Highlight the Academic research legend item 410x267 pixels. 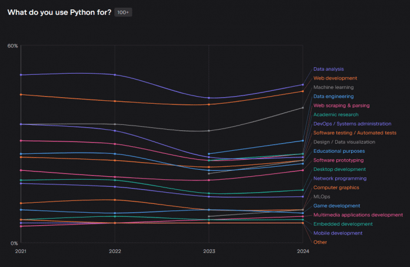[x=336, y=114]
